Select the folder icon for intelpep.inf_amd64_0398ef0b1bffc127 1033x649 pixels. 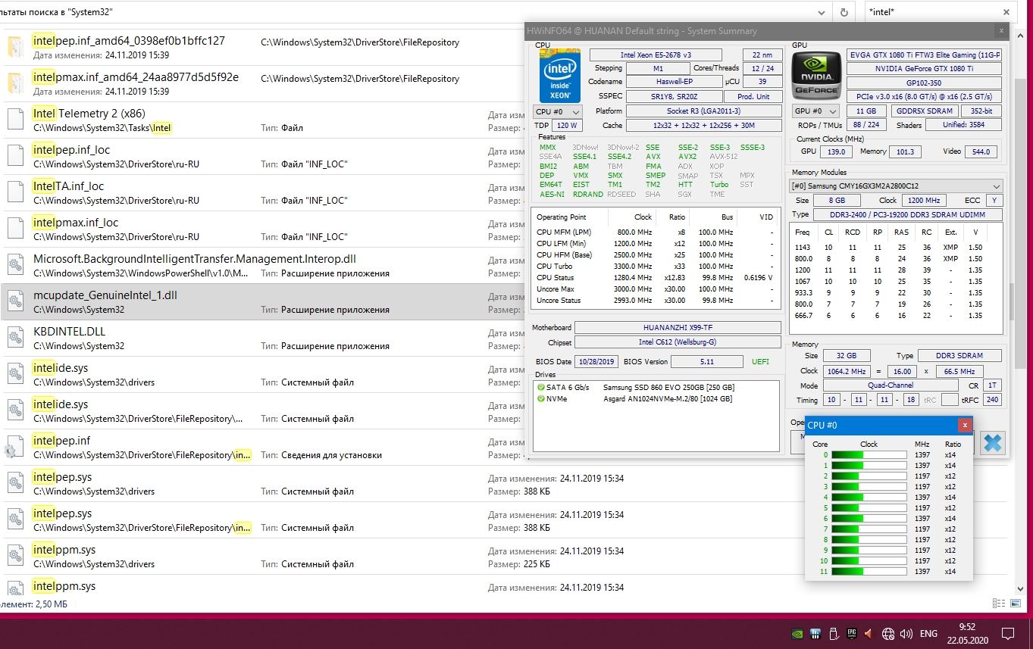click(15, 47)
